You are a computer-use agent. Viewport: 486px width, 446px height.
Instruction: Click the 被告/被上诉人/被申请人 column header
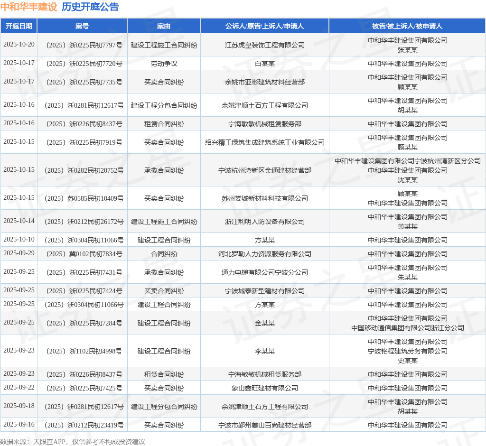pyautogui.click(x=407, y=26)
